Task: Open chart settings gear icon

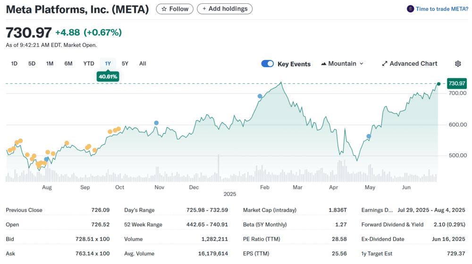Action: (x=458, y=64)
